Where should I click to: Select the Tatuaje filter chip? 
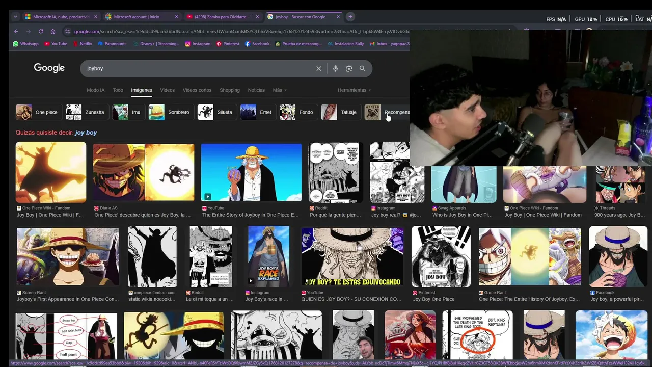pos(341,112)
